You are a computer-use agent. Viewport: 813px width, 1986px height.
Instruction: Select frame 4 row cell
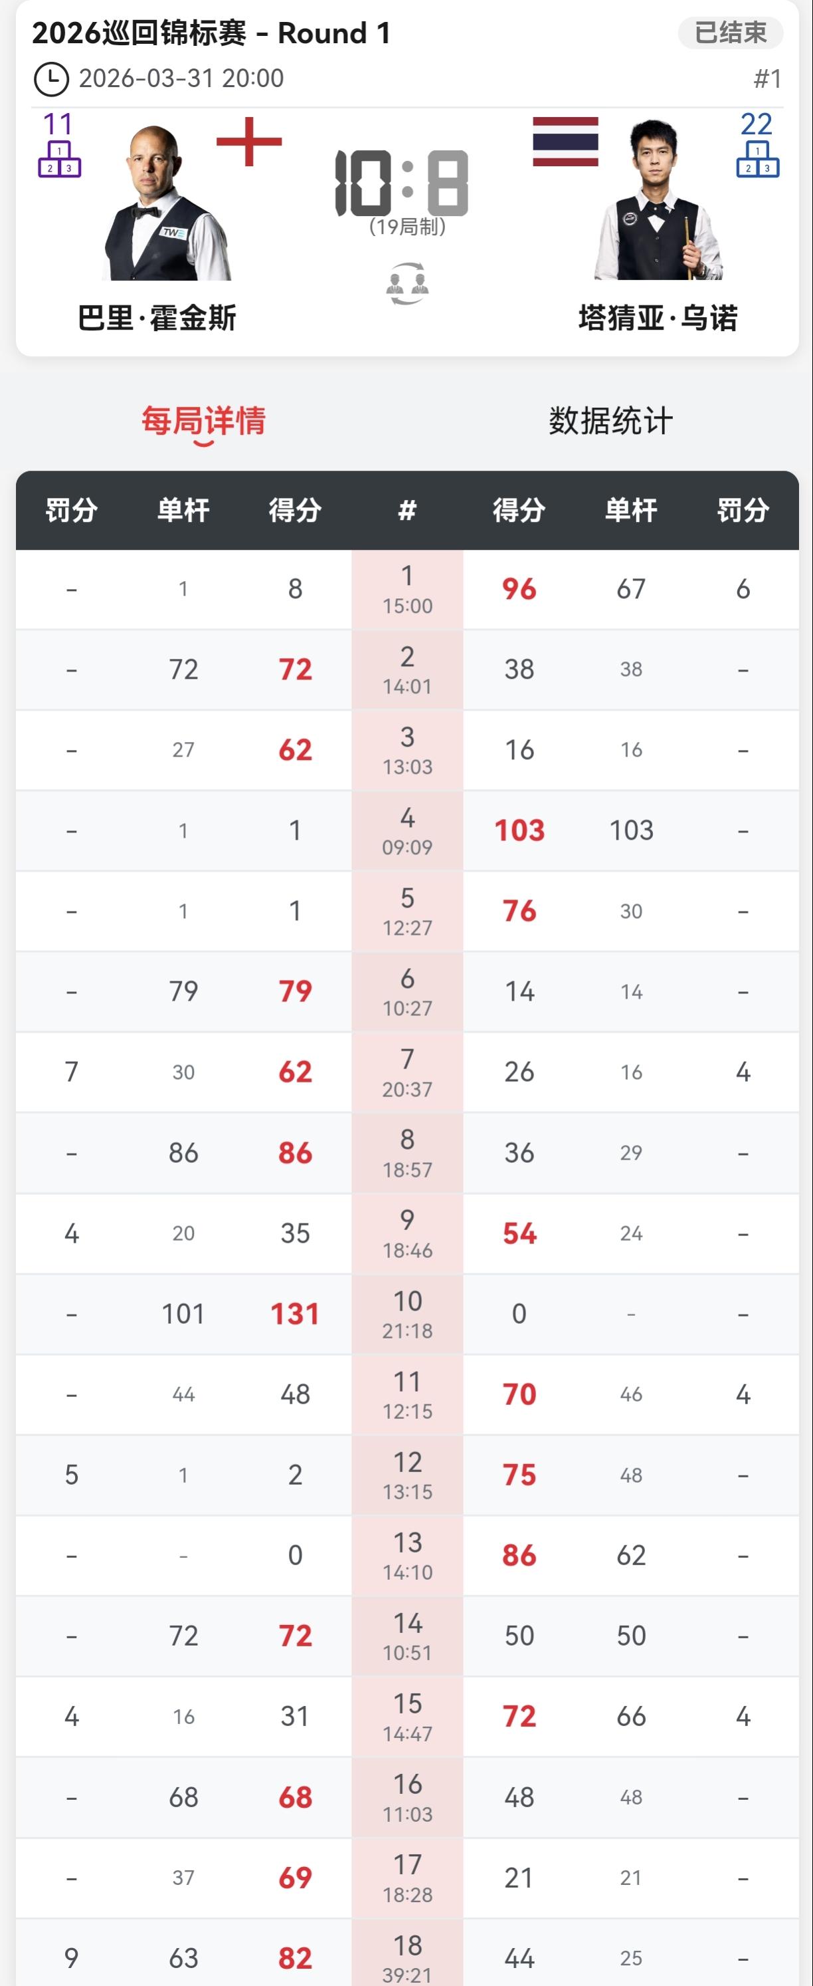(x=407, y=830)
